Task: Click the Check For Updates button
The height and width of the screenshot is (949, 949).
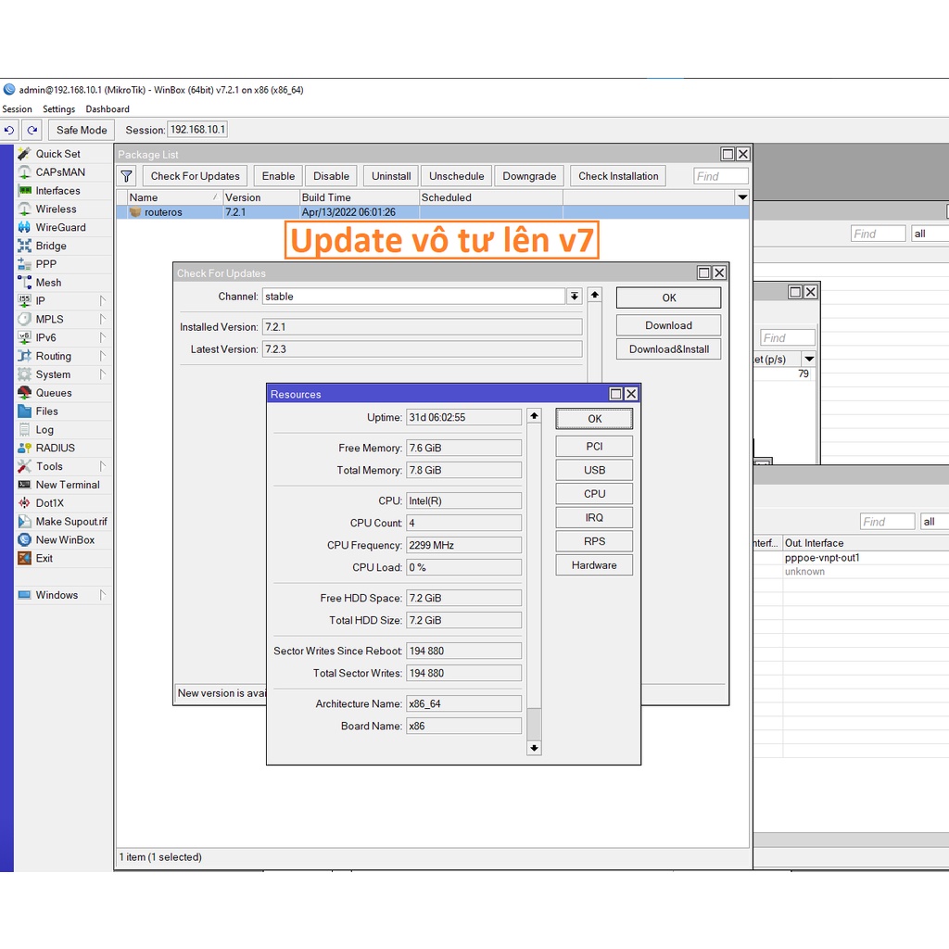Action: (195, 176)
